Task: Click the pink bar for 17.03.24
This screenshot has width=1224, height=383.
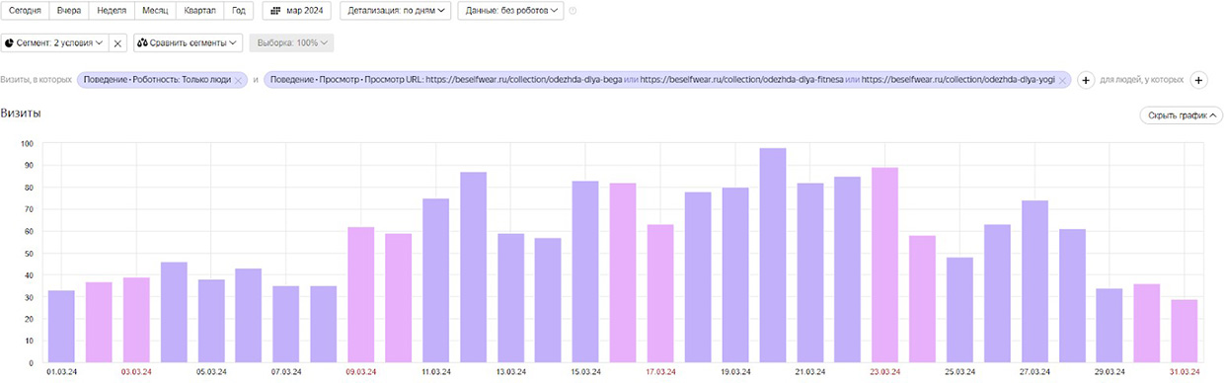Action: tap(660, 293)
